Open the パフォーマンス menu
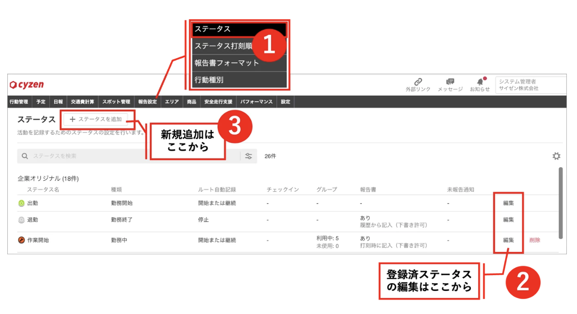This screenshot has height=314, width=577. (x=257, y=102)
